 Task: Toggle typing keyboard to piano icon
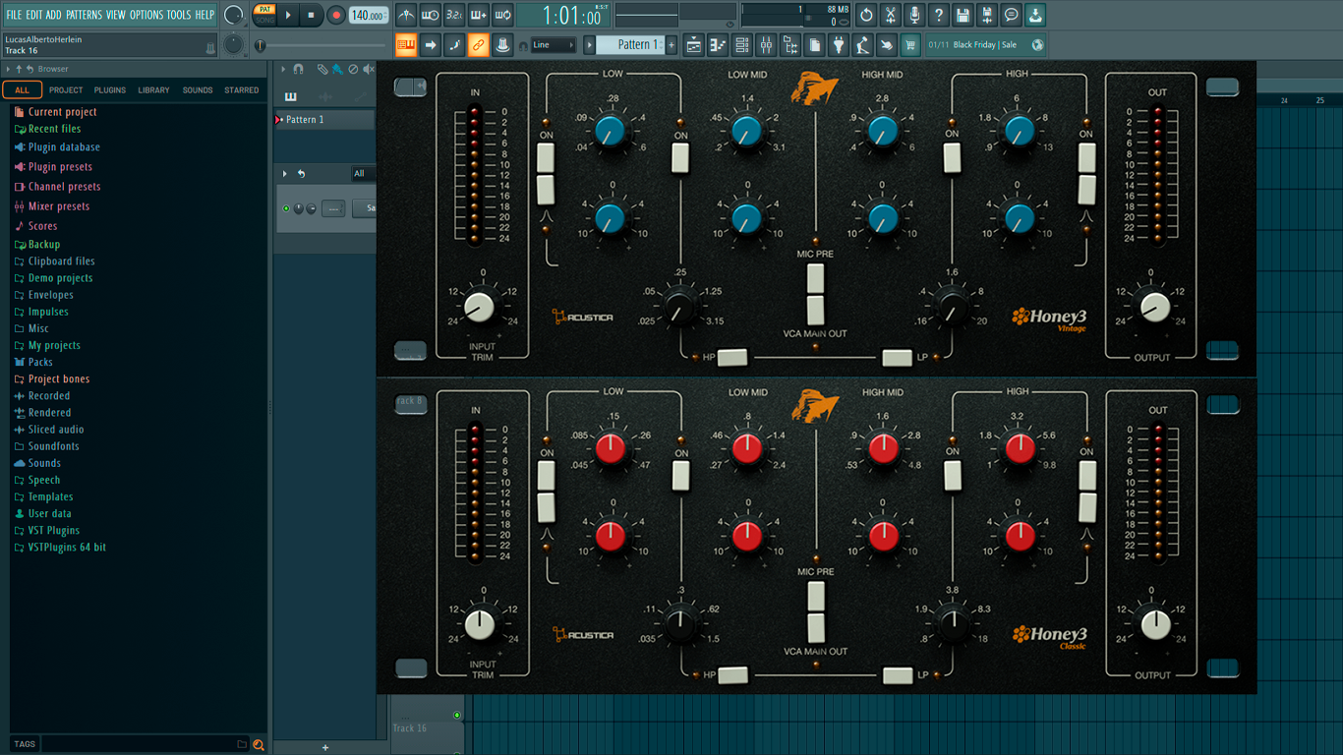[x=406, y=44]
